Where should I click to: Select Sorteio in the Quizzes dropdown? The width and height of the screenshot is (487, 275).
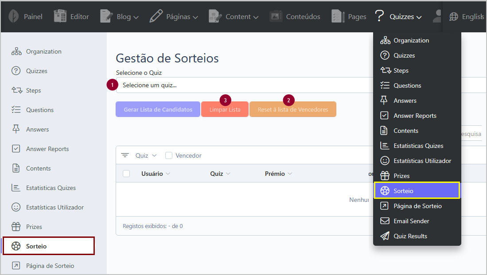click(417, 190)
